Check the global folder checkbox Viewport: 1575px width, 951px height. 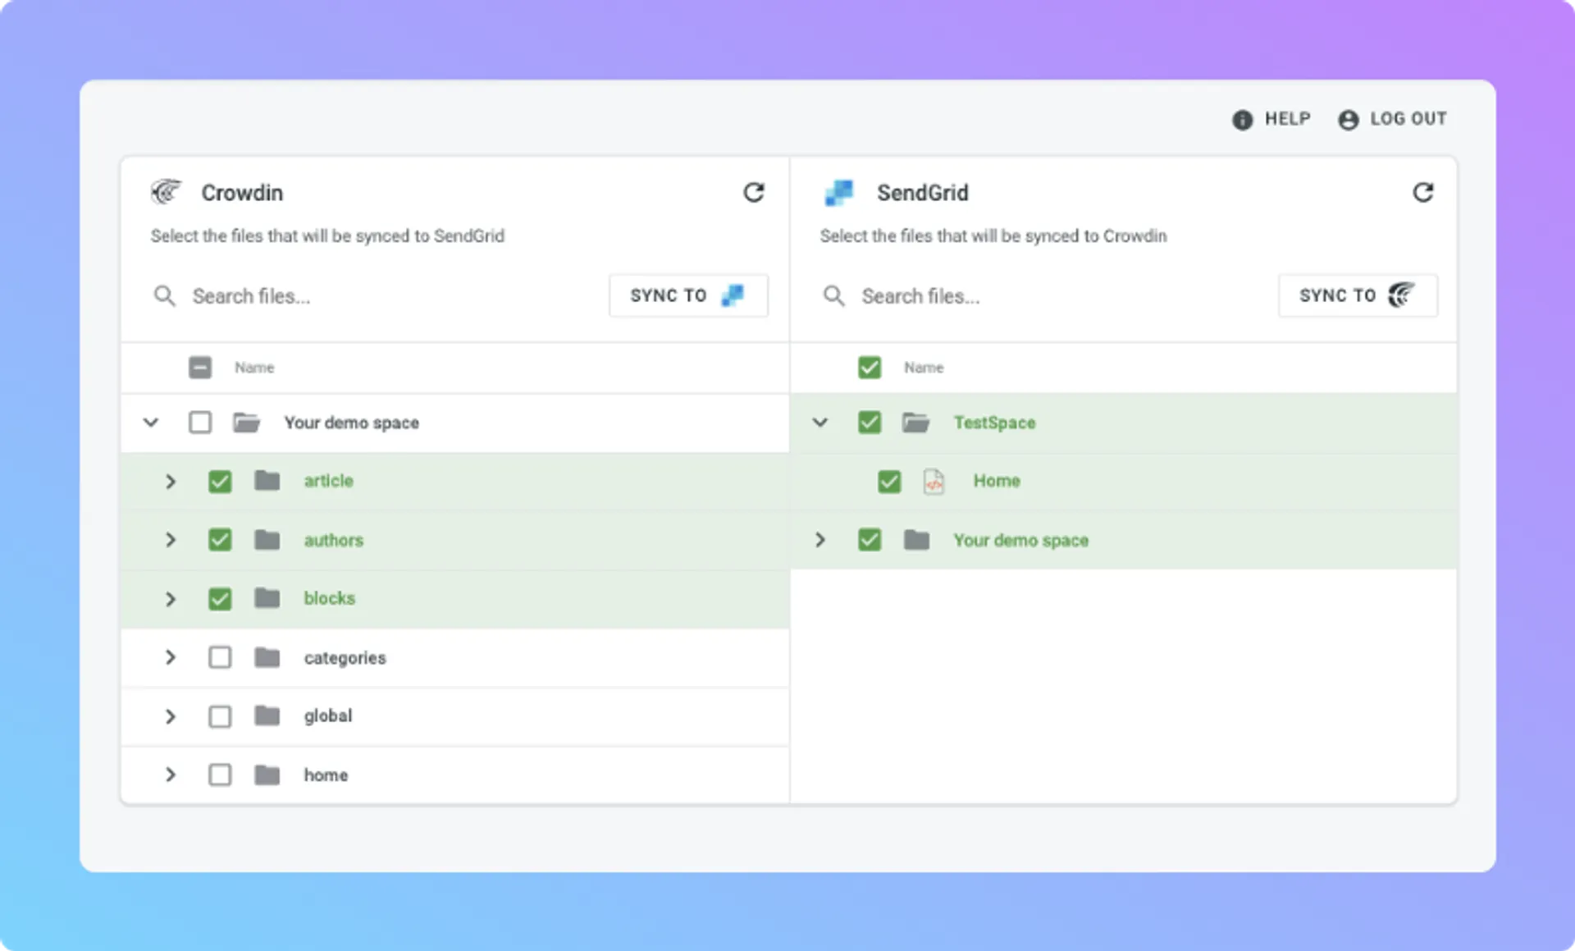(x=220, y=716)
